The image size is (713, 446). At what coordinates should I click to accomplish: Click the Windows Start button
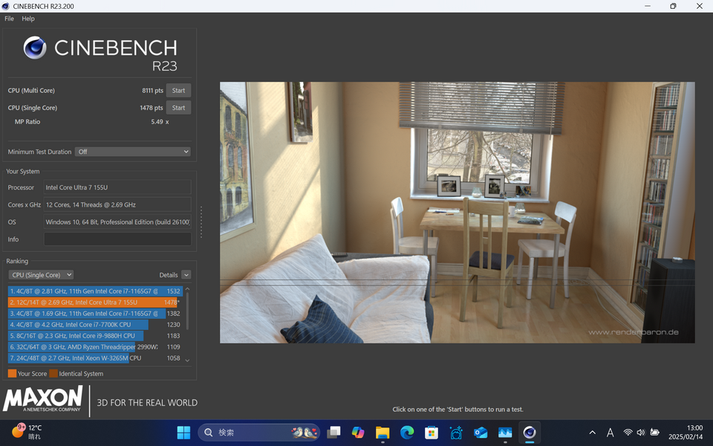coord(183,433)
